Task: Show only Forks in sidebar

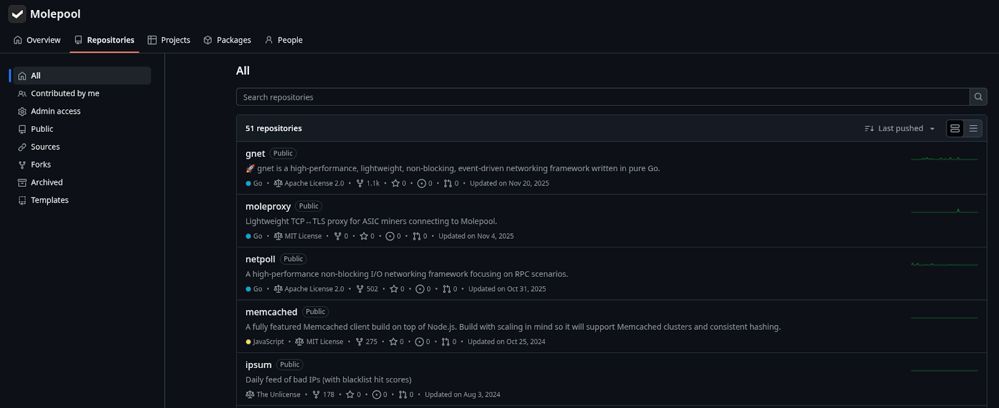Action: [41, 165]
